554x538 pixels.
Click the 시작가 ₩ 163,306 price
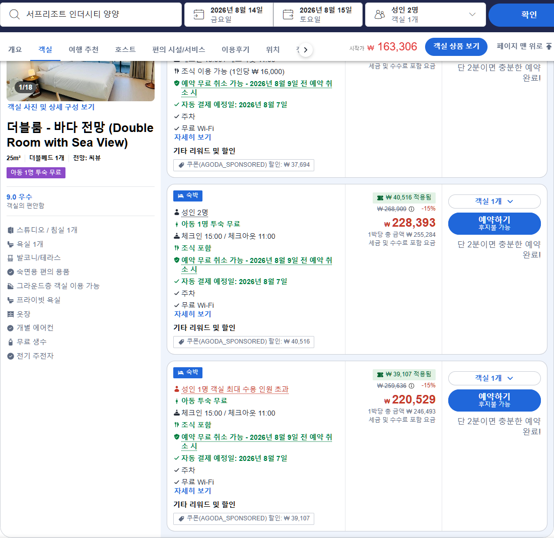point(383,47)
